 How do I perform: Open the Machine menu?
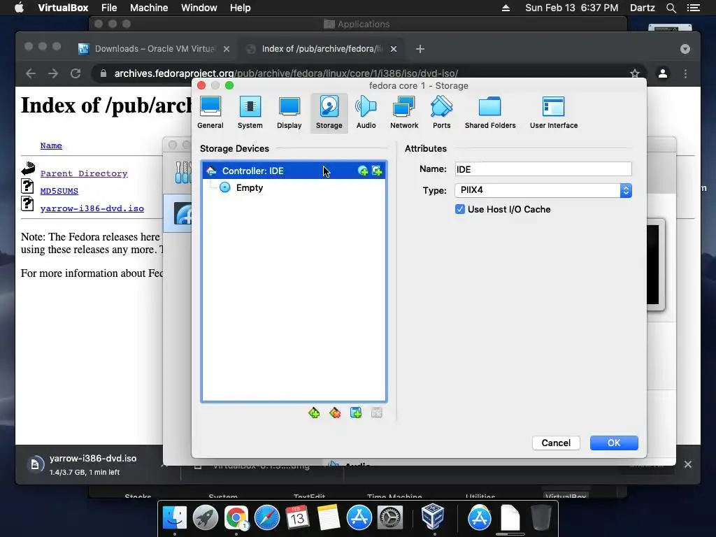[x=149, y=8]
